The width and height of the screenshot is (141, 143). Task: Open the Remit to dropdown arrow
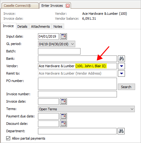coord(121,73)
